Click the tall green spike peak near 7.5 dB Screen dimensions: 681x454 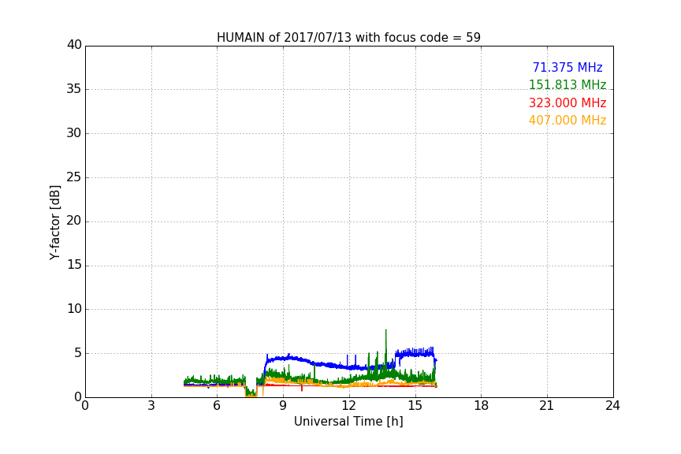[385, 330]
